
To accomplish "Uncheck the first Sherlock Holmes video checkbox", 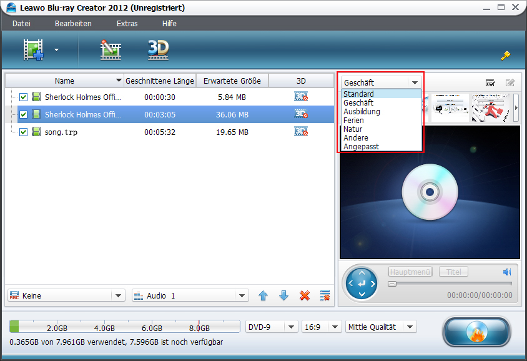I will [x=23, y=97].
